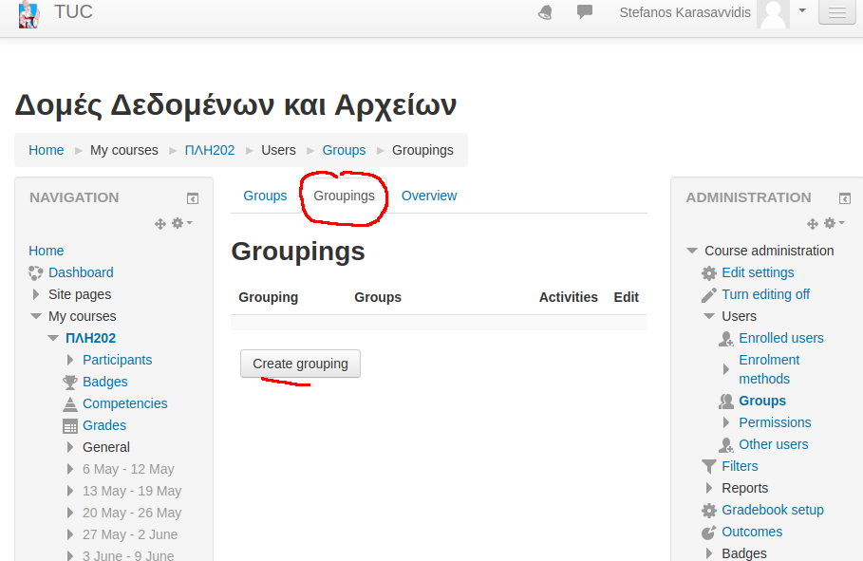The width and height of the screenshot is (863, 561).
Task: Select Grades in the navigation tree
Action: tap(104, 425)
